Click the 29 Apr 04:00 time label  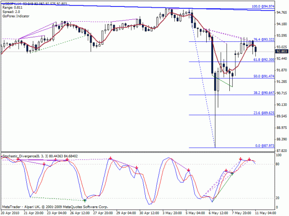point(126,213)
